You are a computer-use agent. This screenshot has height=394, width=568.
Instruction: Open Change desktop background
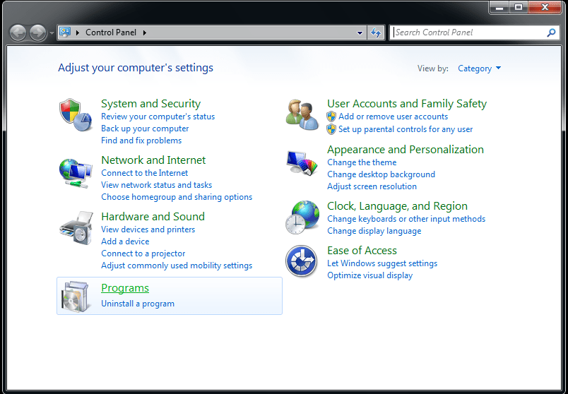pos(381,174)
